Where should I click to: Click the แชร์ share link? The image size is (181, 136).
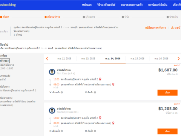point(177,28)
